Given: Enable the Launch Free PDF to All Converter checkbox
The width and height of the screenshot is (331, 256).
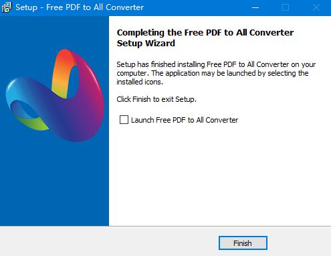Looking at the screenshot, I should (124, 119).
